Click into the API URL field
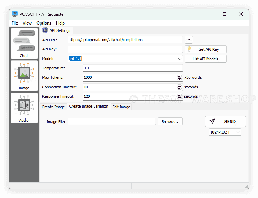Image resolution: width=258 pixels, height=198 pixels. point(125,40)
